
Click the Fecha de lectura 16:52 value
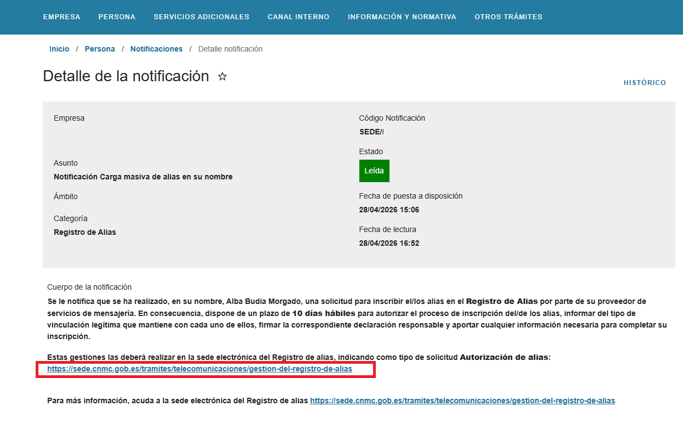click(x=389, y=243)
